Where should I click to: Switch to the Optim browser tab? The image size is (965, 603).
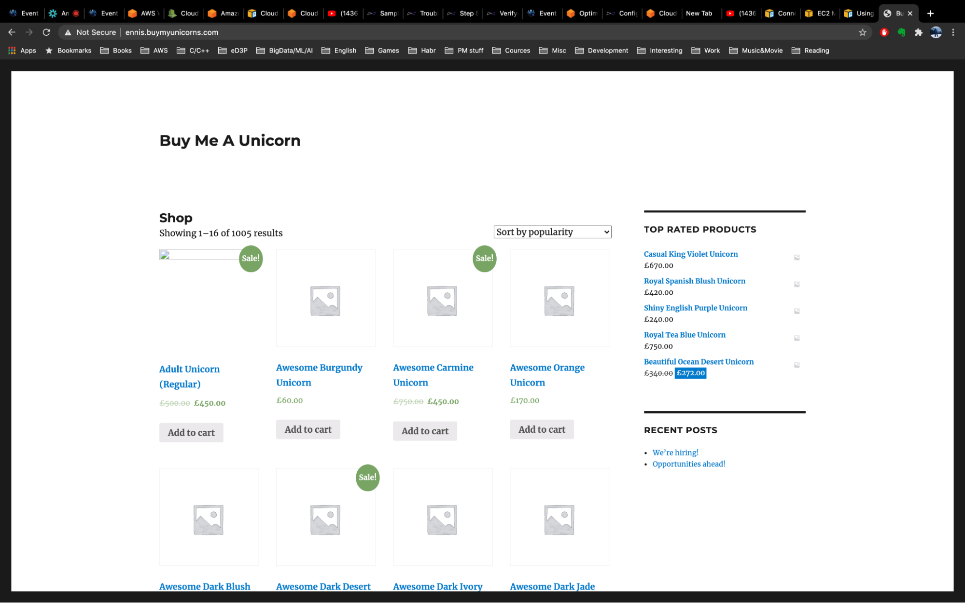(582, 14)
